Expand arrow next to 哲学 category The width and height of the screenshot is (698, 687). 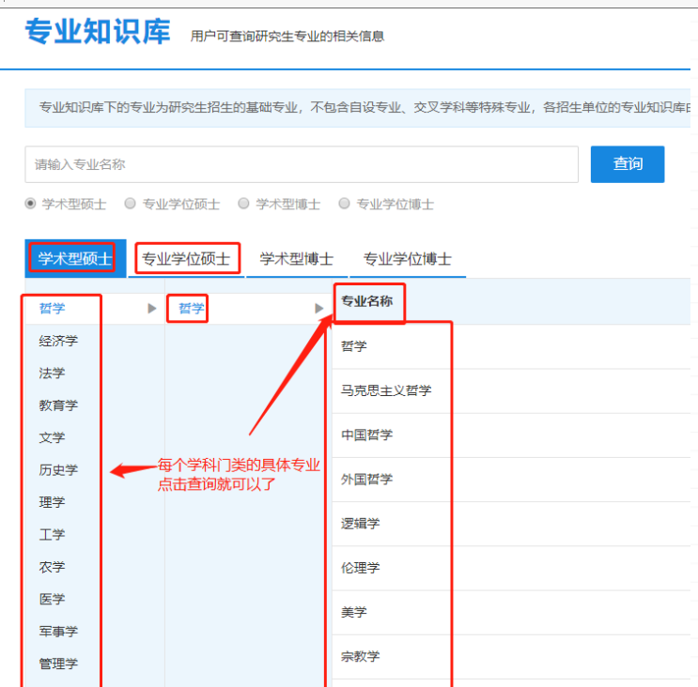tap(152, 309)
